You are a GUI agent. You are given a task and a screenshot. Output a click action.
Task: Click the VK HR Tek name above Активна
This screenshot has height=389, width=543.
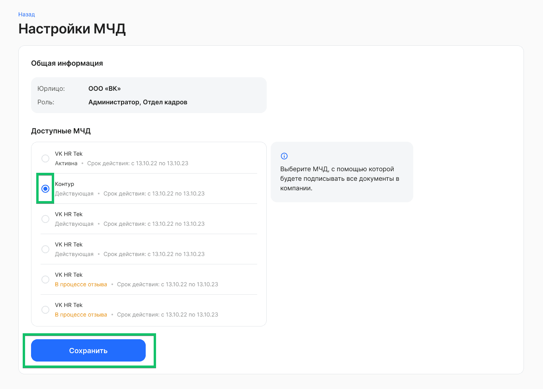click(68, 154)
